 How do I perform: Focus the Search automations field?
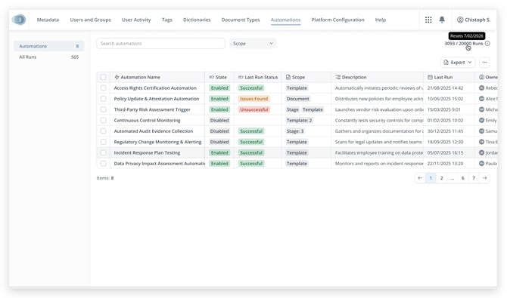pos(160,43)
